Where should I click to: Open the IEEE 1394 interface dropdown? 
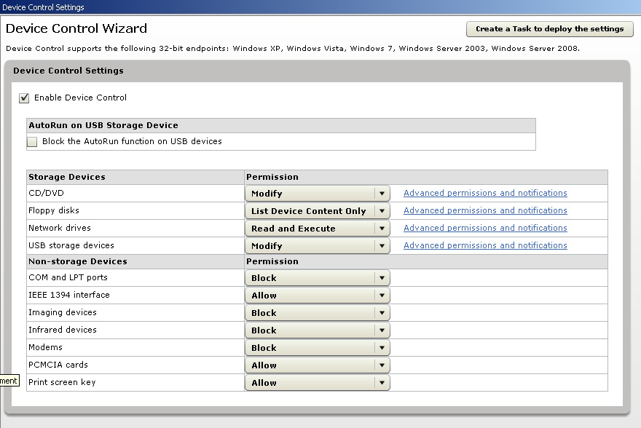click(x=382, y=295)
